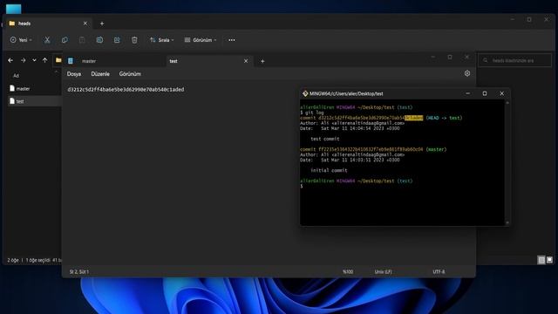Click the Copy icon in Explorer toolbar
Viewport: 558px width, 314px height.
pos(65,40)
